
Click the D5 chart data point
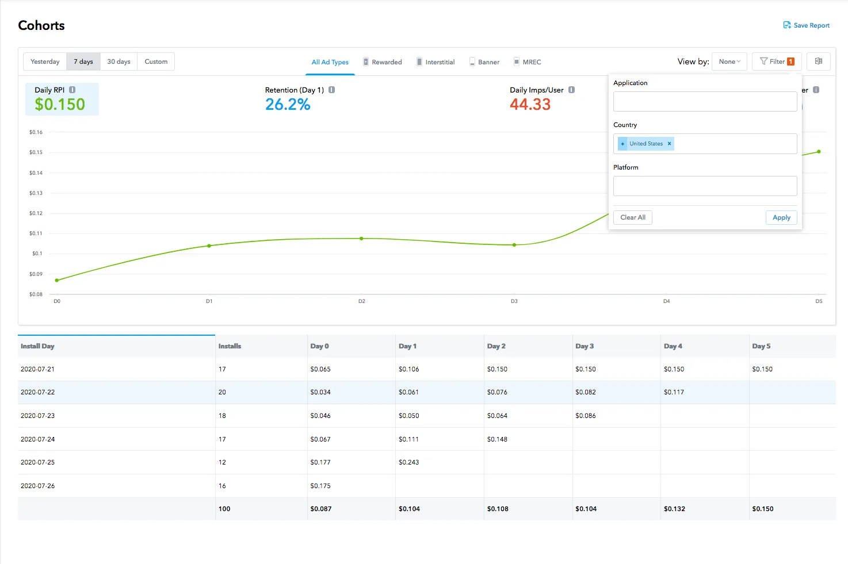[819, 152]
